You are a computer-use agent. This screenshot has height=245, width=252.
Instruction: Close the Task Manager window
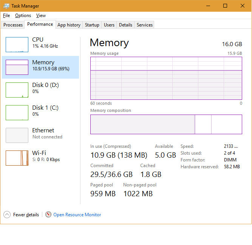click(x=242, y=6)
